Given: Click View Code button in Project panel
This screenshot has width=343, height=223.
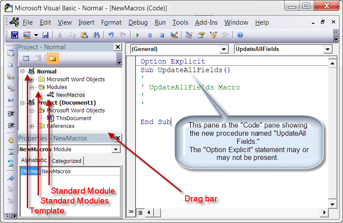Looking at the screenshot, I should (x=26, y=58).
